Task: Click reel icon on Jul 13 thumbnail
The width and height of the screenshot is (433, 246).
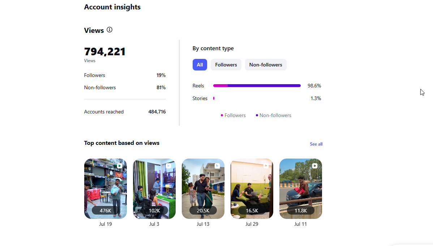Action: tap(217, 166)
